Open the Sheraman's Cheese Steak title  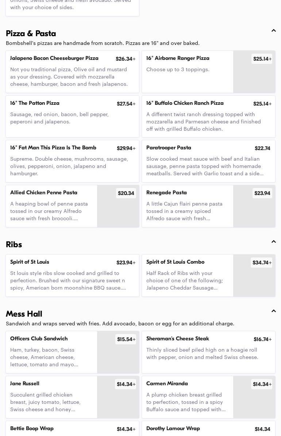(x=178, y=339)
